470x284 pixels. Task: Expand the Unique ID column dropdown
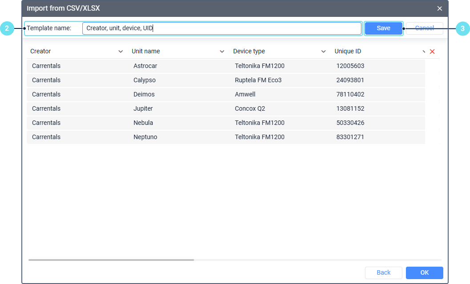pyautogui.click(x=424, y=52)
